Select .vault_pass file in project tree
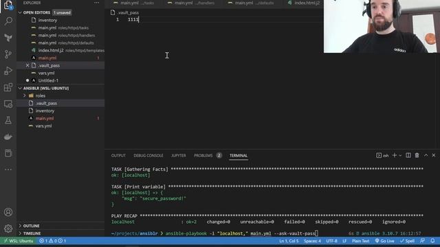The image size is (440, 247). click(46, 103)
